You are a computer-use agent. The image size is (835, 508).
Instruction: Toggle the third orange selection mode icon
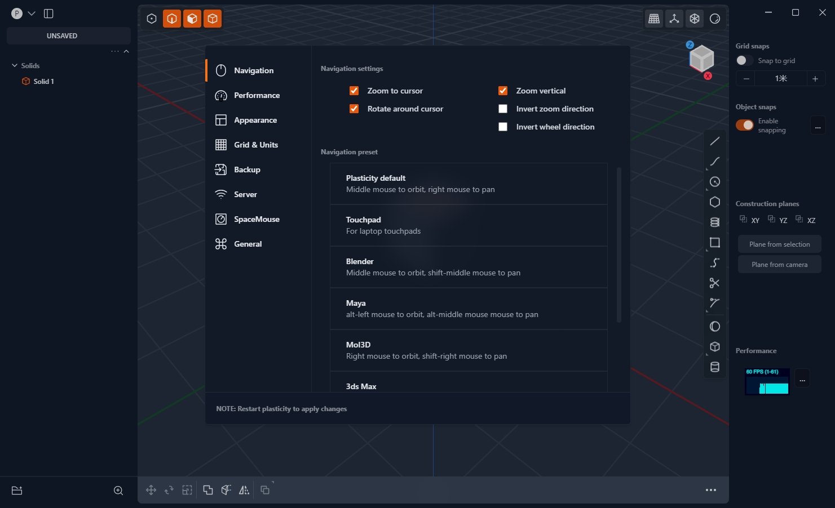point(213,19)
